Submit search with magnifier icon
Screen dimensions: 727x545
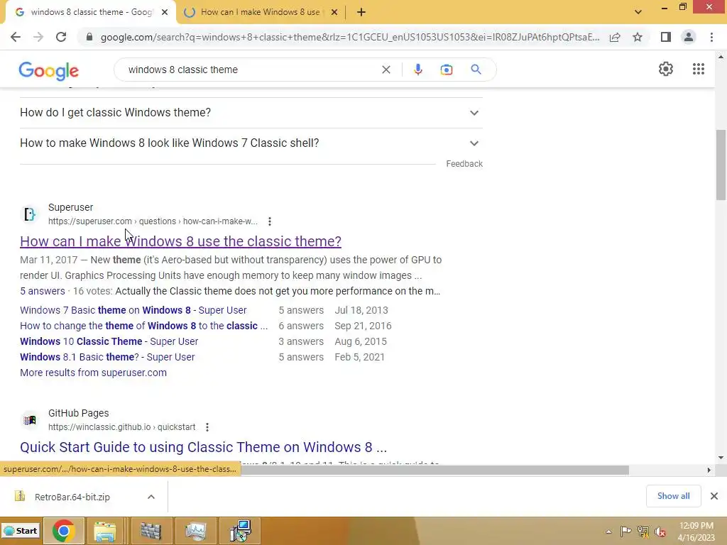pyautogui.click(x=476, y=70)
